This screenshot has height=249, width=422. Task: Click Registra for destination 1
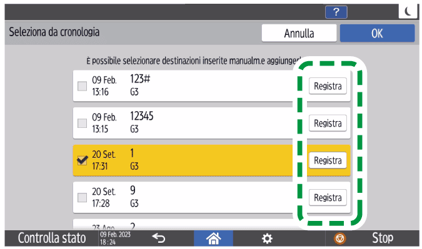pyautogui.click(x=328, y=160)
